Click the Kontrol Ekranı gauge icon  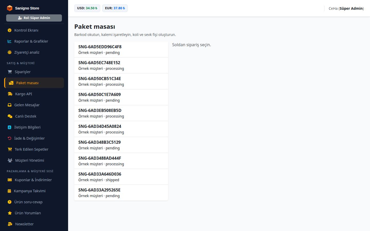pyautogui.click(x=10, y=30)
